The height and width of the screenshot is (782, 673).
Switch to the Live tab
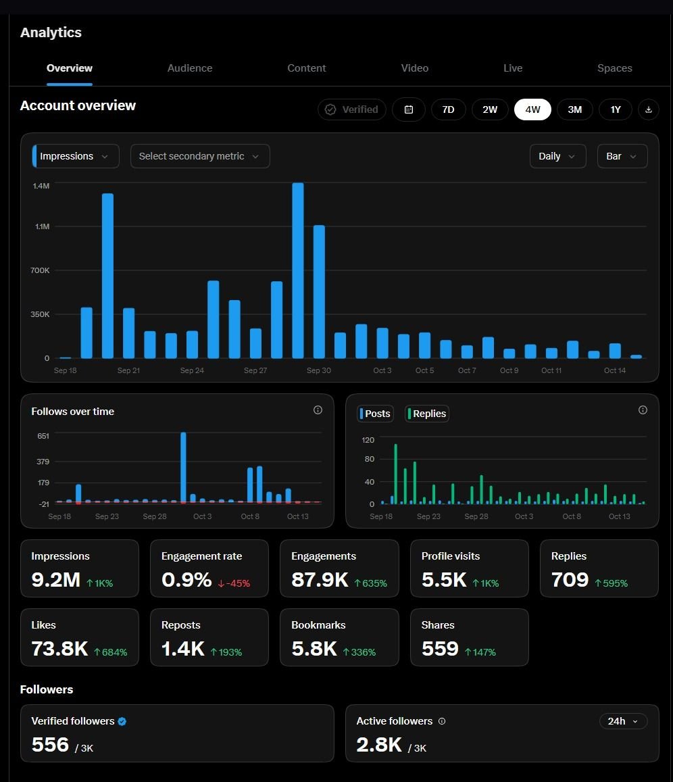pos(513,68)
